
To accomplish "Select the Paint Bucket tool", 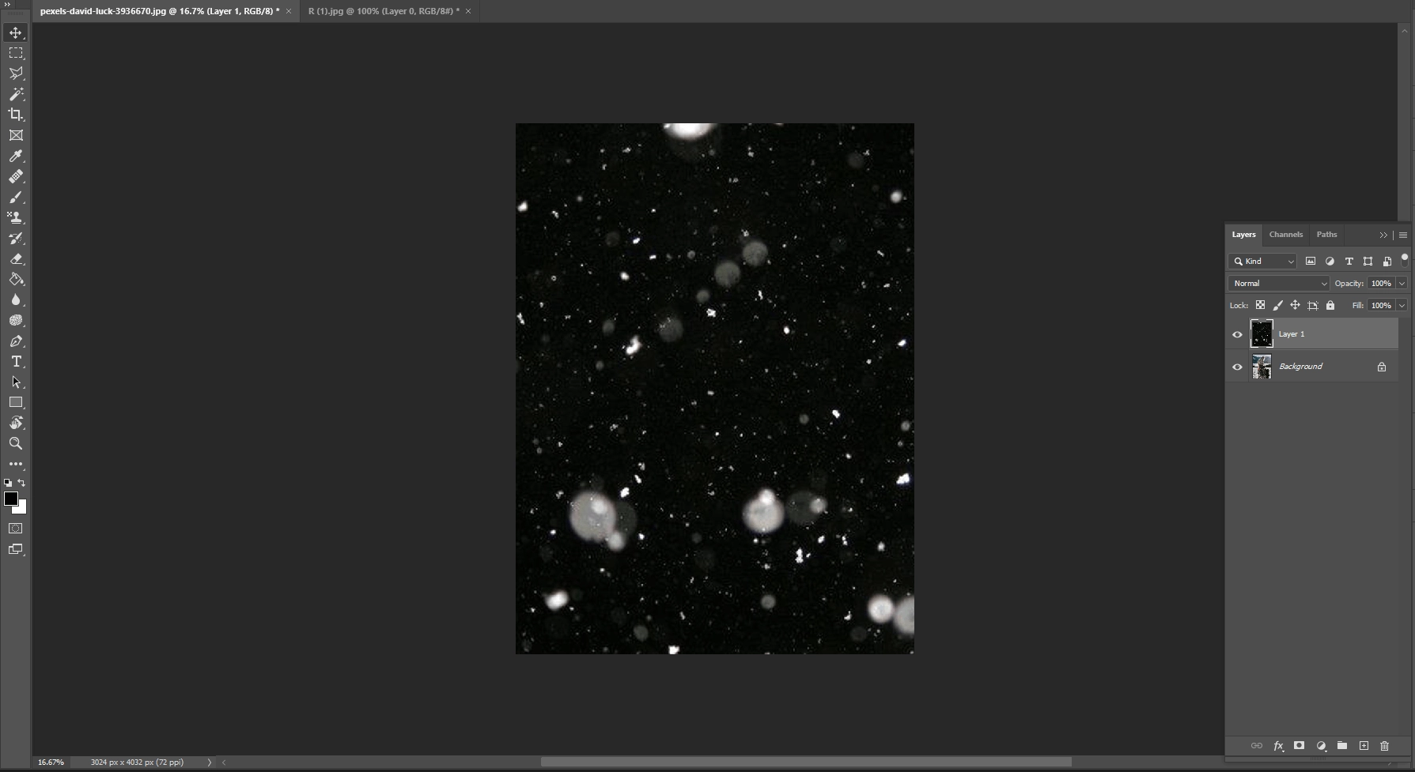I will 16,279.
